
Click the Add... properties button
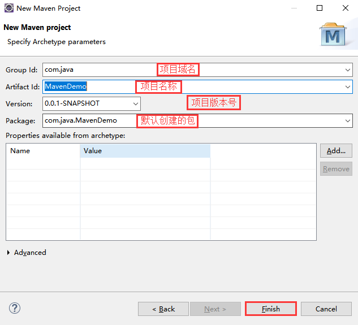(336, 151)
